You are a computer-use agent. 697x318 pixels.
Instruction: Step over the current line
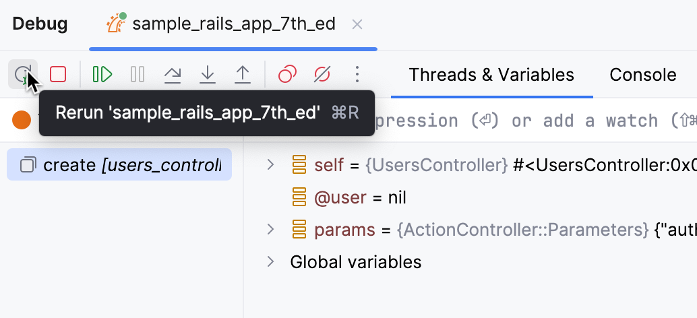coord(173,74)
